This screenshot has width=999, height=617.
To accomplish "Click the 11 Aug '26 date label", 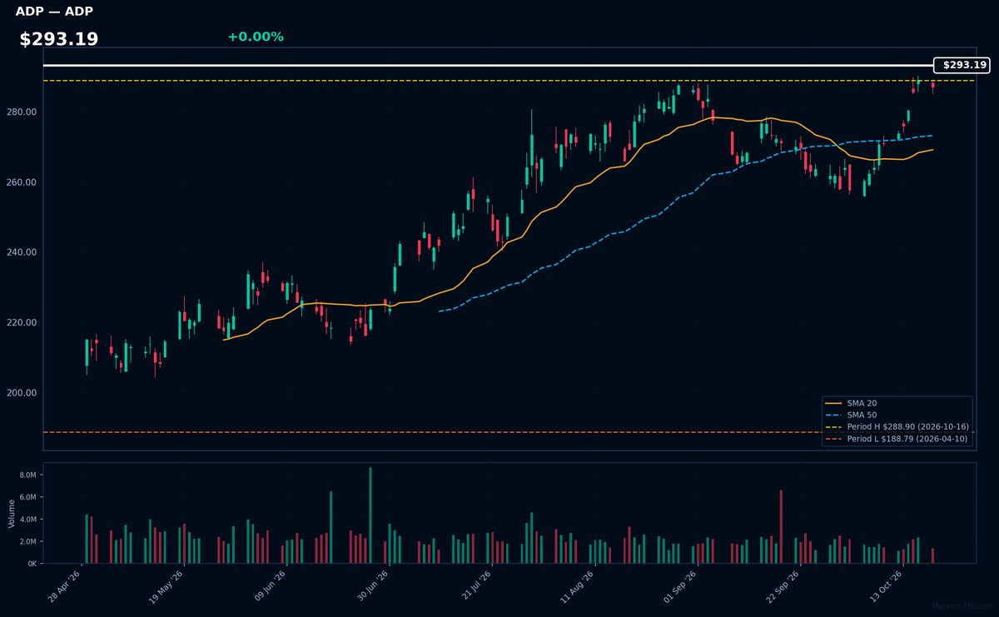I will 577,586.
